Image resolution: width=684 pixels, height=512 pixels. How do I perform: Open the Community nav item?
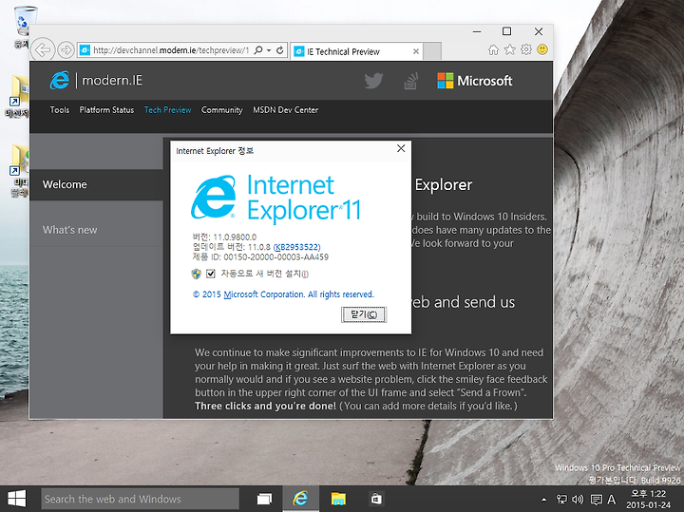[x=221, y=110]
